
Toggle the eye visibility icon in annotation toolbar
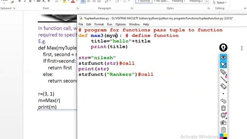[223, 57]
